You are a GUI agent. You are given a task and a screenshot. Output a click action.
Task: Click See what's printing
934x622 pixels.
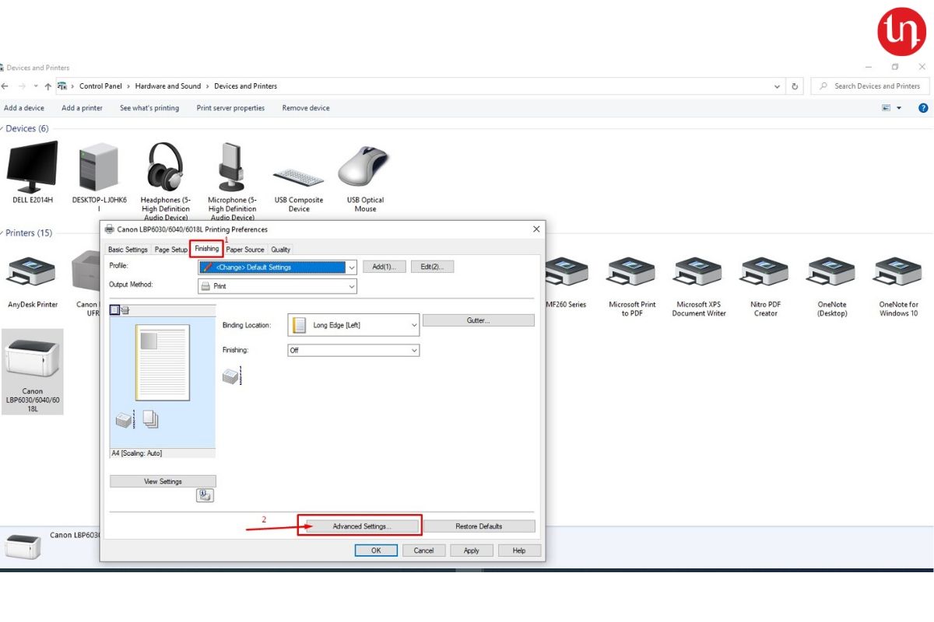coord(149,108)
